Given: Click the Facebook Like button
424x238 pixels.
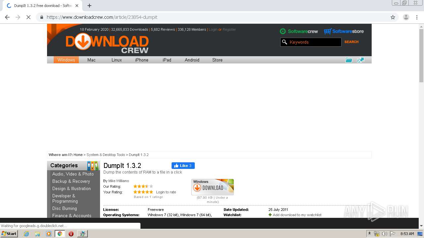Looking at the screenshot, I should [x=183, y=166].
